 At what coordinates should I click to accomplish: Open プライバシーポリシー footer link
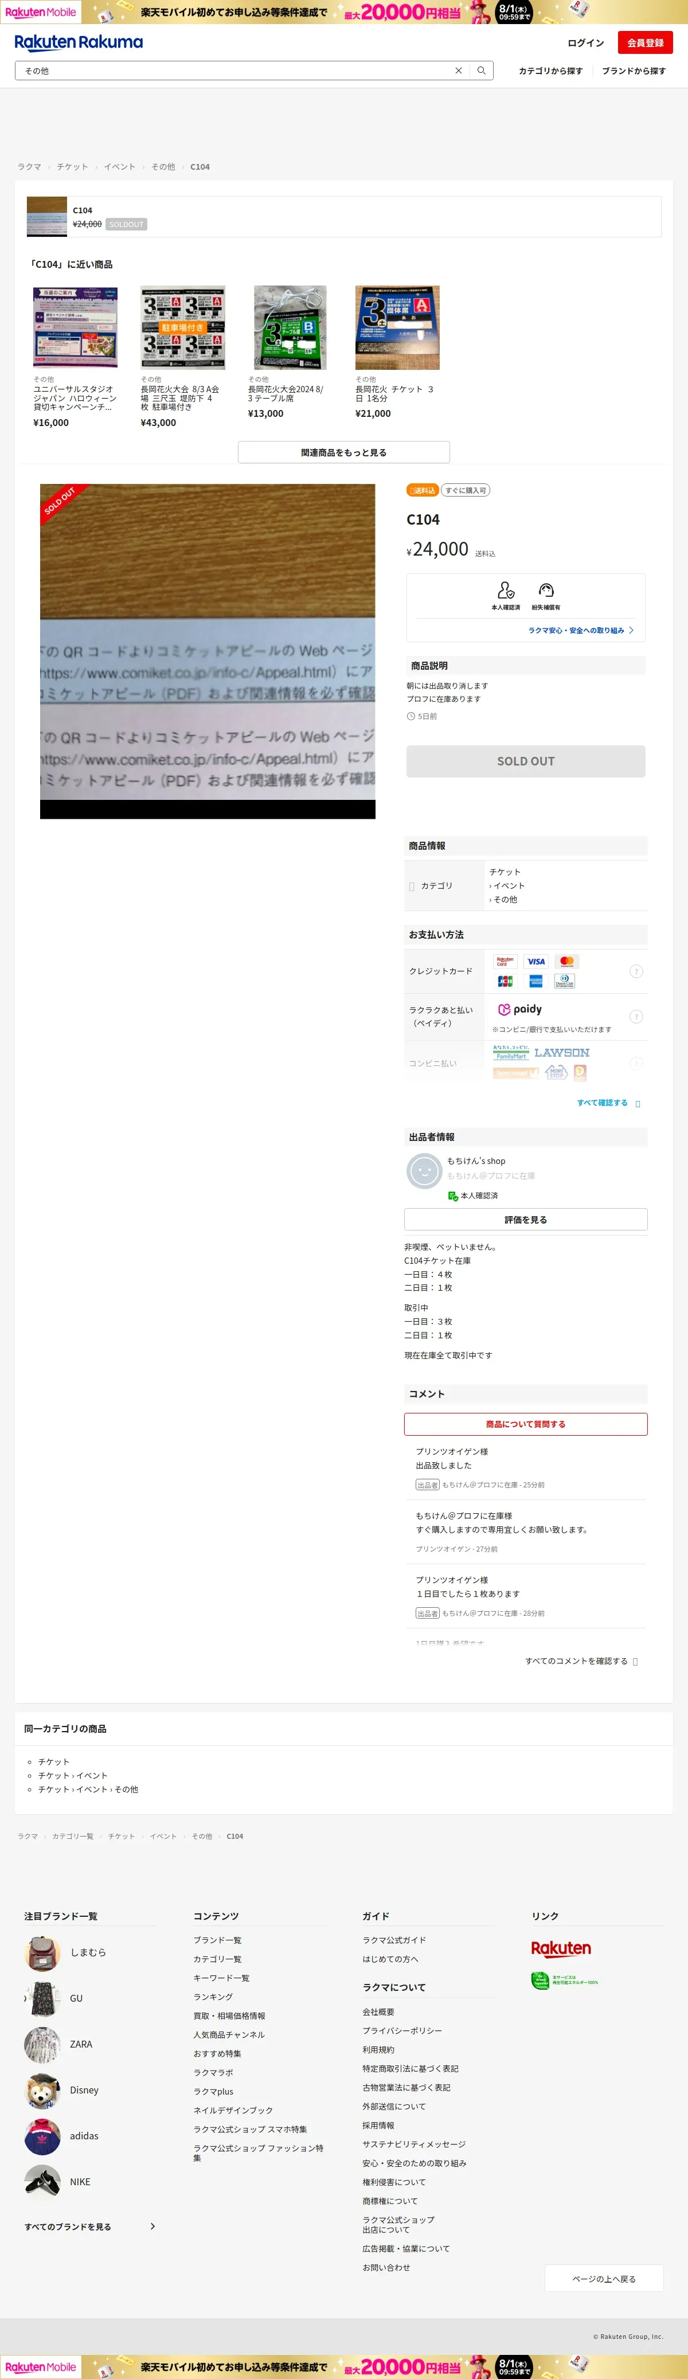coord(402,2031)
